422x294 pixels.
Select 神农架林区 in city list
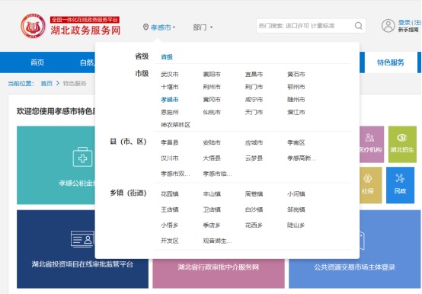[175, 125]
